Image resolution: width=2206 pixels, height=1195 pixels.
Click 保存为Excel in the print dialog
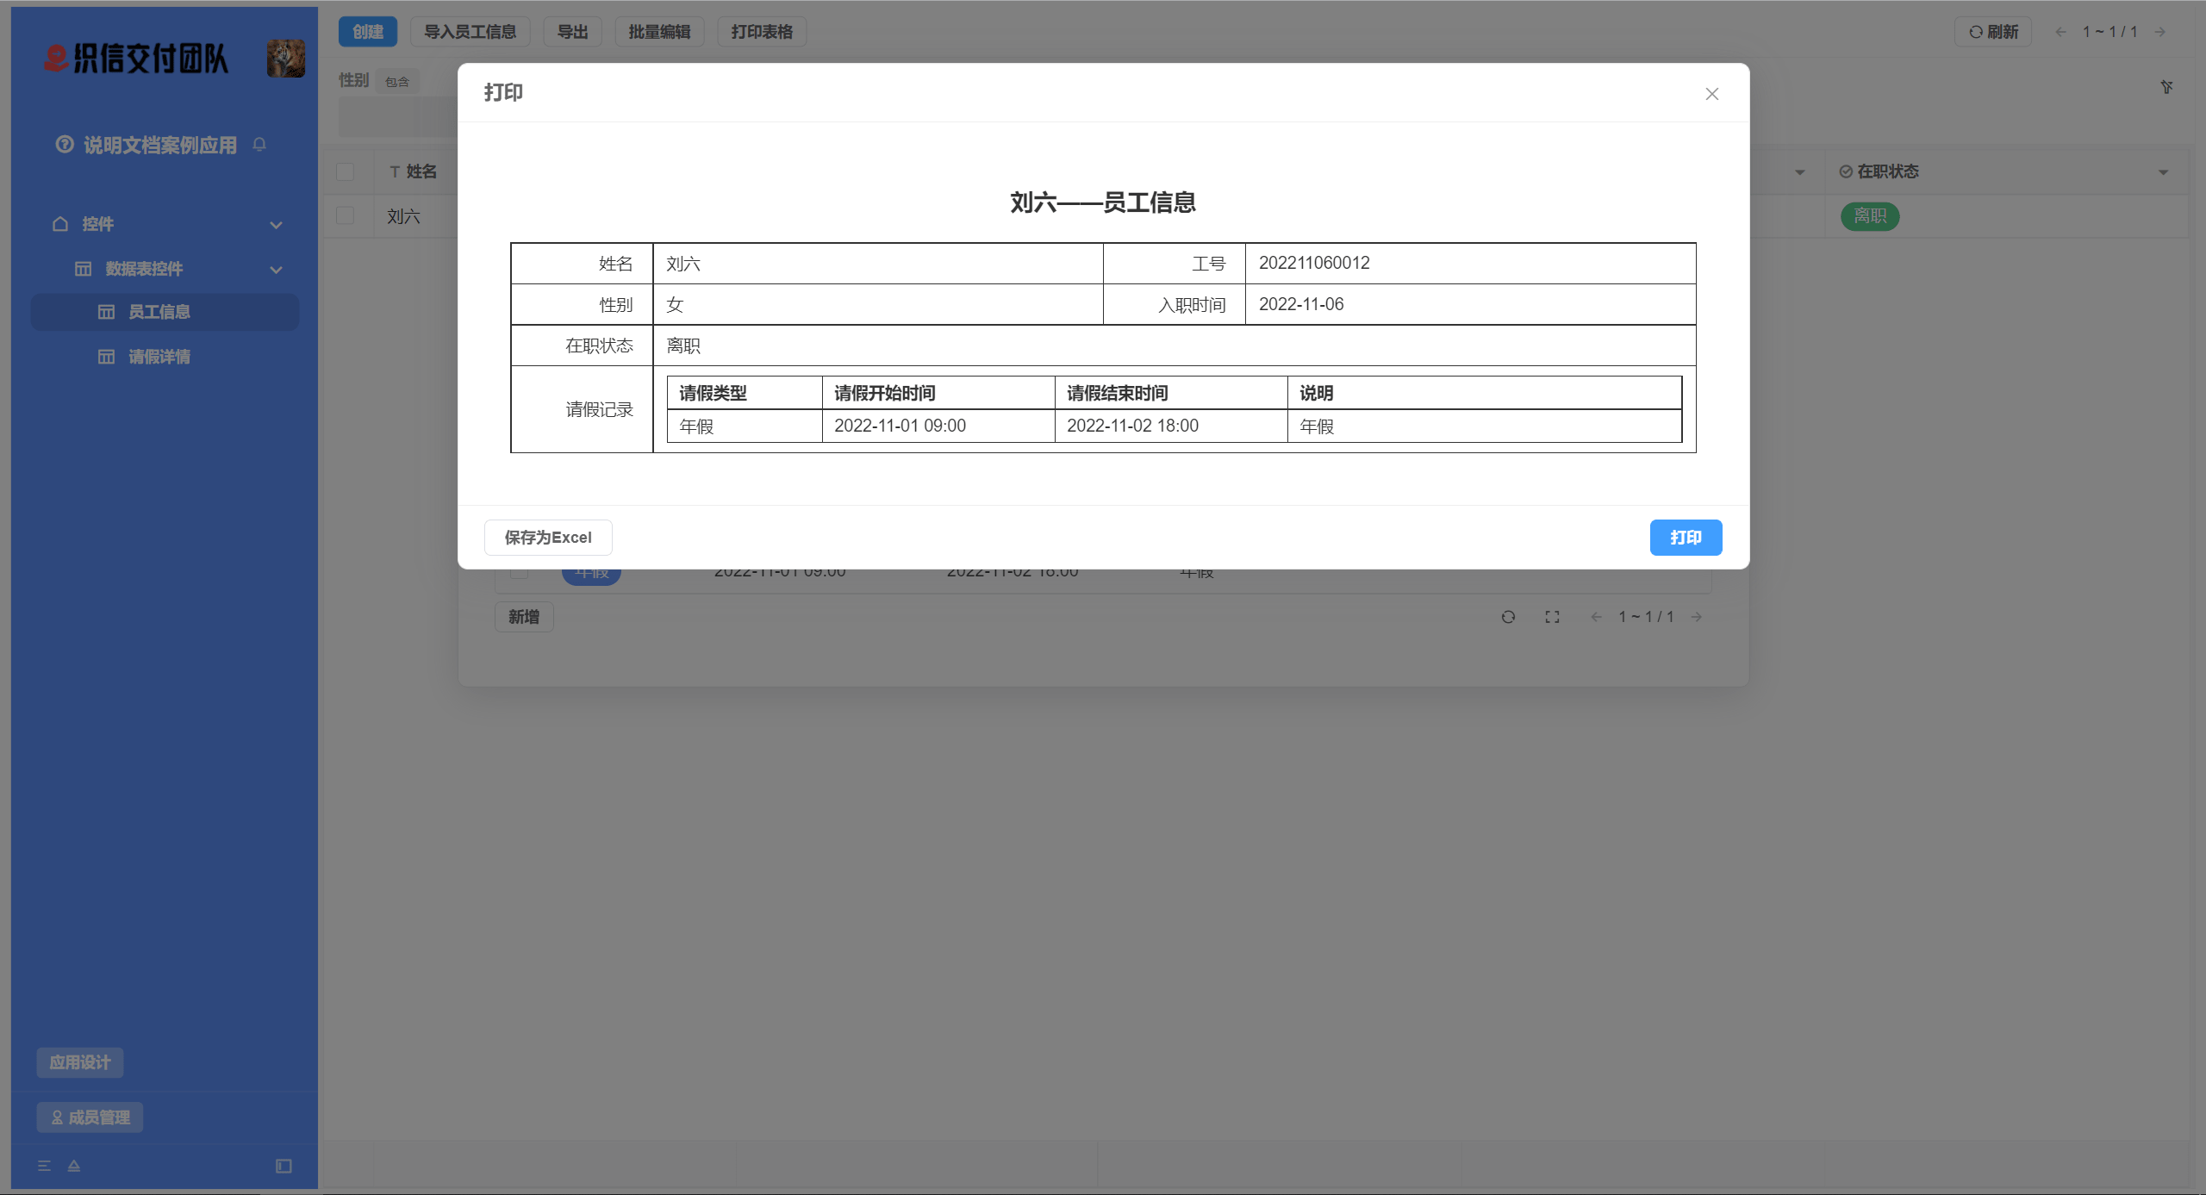tap(547, 537)
